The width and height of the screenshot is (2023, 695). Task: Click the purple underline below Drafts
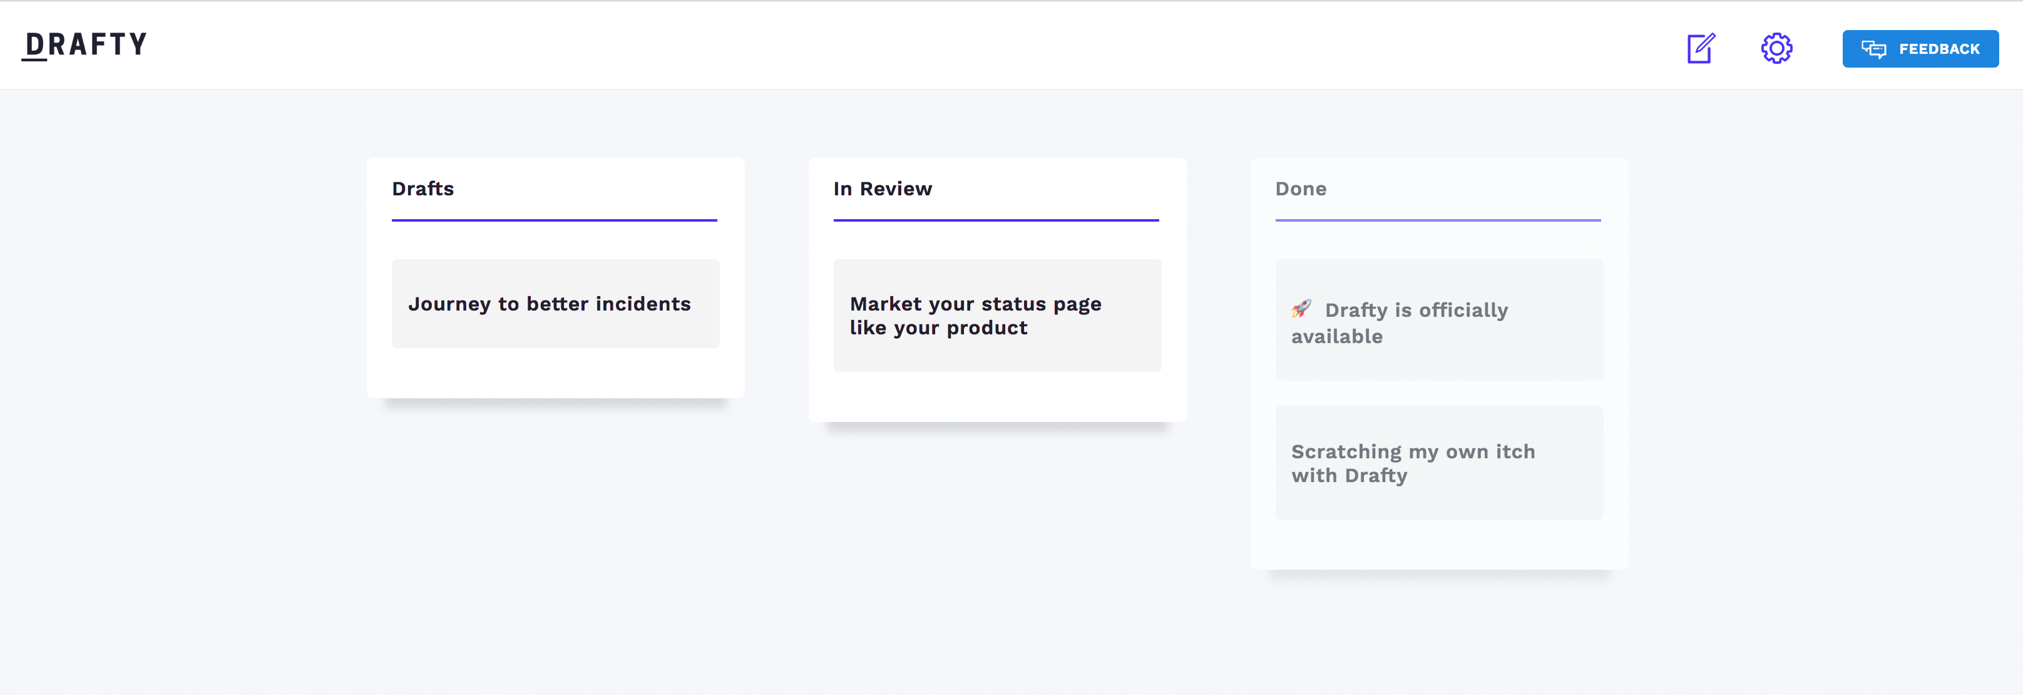coord(554,220)
